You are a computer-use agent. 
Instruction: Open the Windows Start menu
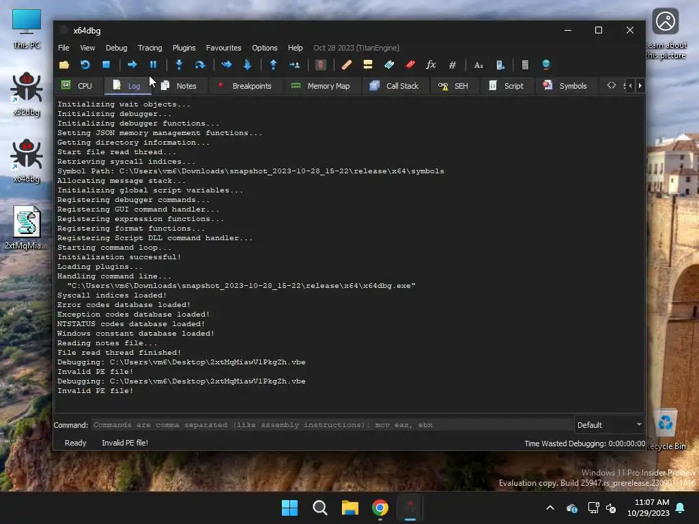pyautogui.click(x=289, y=508)
